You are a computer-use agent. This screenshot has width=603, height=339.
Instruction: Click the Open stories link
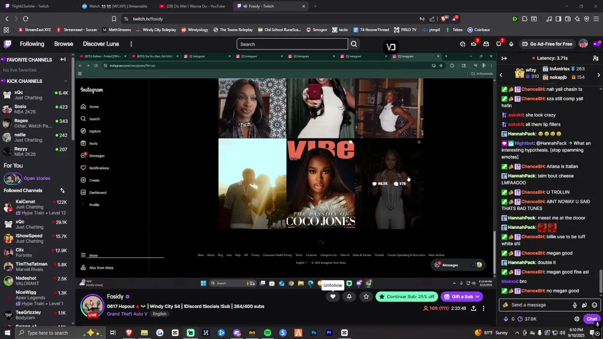(37, 178)
